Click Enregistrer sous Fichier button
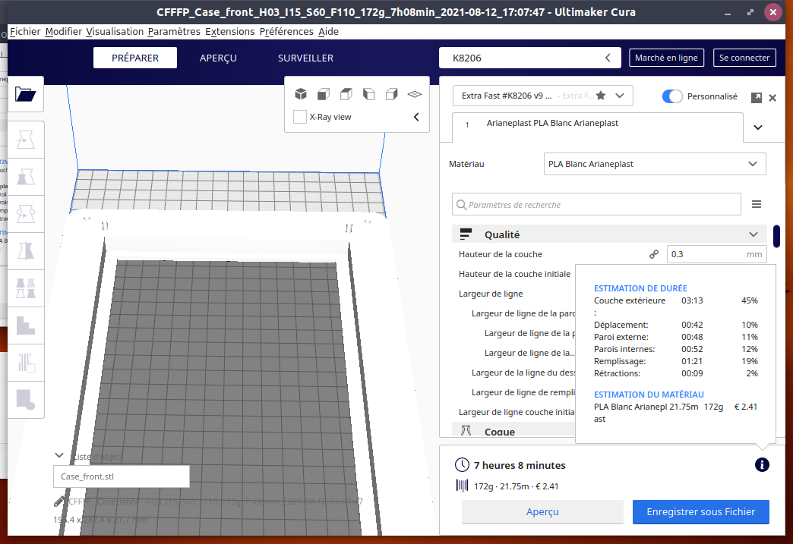Image resolution: width=793 pixels, height=544 pixels. click(x=700, y=511)
